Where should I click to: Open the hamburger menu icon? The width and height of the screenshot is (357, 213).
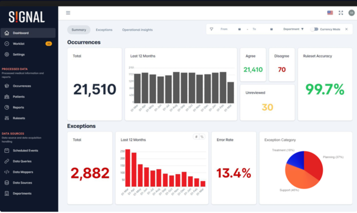click(x=68, y=13)
